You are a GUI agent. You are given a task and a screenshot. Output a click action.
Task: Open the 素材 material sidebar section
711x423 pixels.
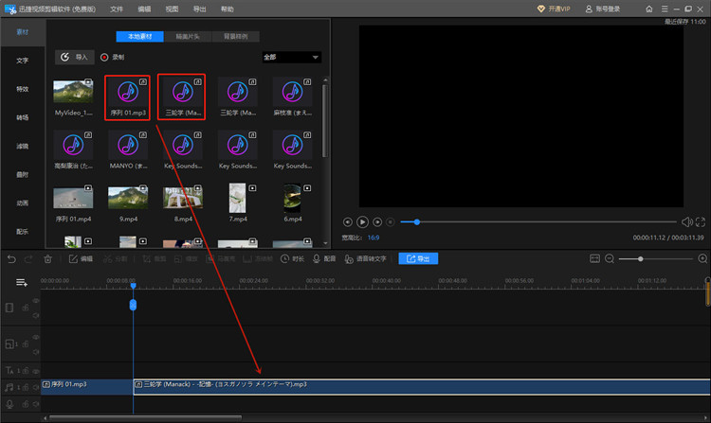(x=23, y=31)
